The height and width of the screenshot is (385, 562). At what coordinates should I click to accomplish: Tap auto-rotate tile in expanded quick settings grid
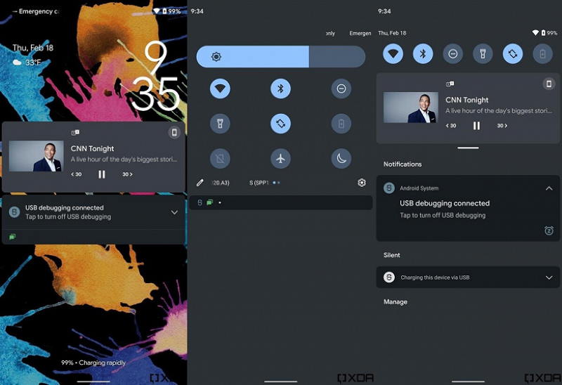pos(280,124)
